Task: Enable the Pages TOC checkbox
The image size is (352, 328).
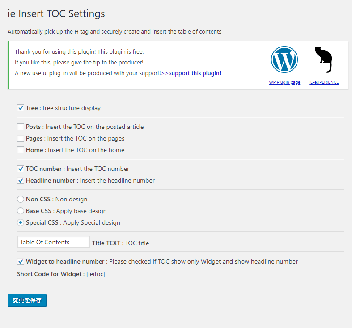Action: 21,138
